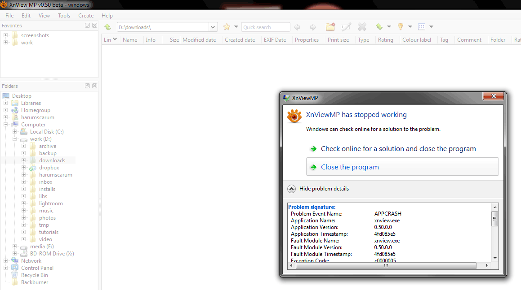Open the Tools menu
Screen dimensions: 521x290
click(x=64, y=16)
